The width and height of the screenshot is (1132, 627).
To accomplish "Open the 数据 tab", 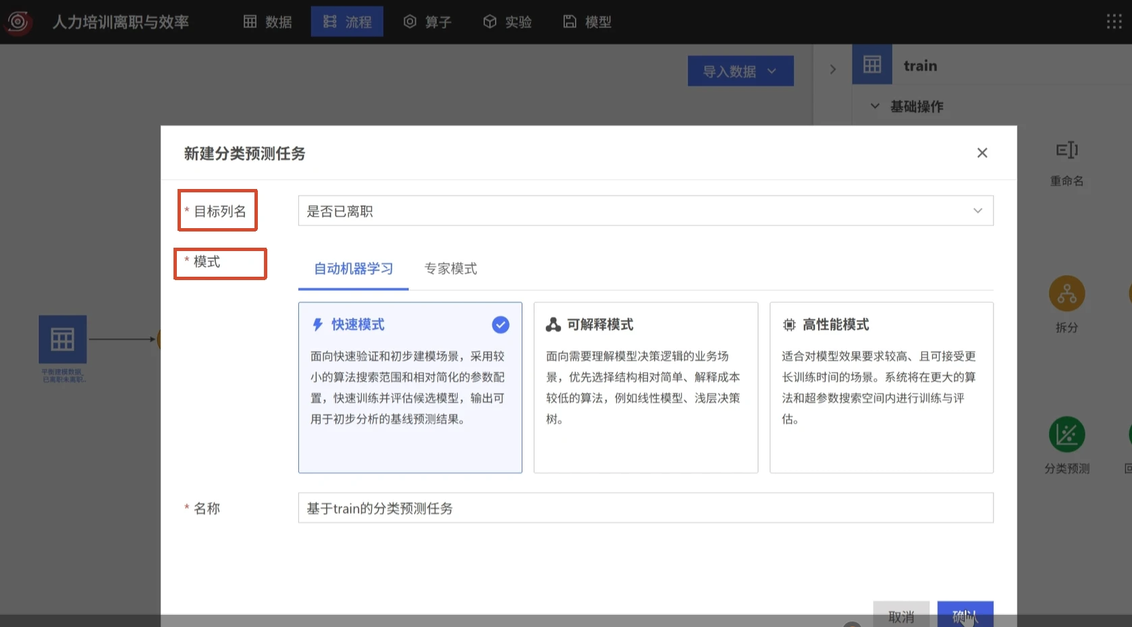I will pos(268,22).
